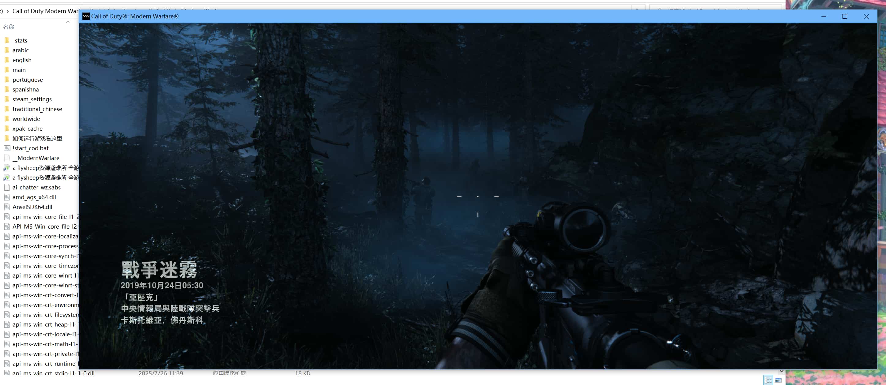Switch to large thumbnails view in the status bar
The height and width of the screenshot is (385, 886).
(778, 379)
